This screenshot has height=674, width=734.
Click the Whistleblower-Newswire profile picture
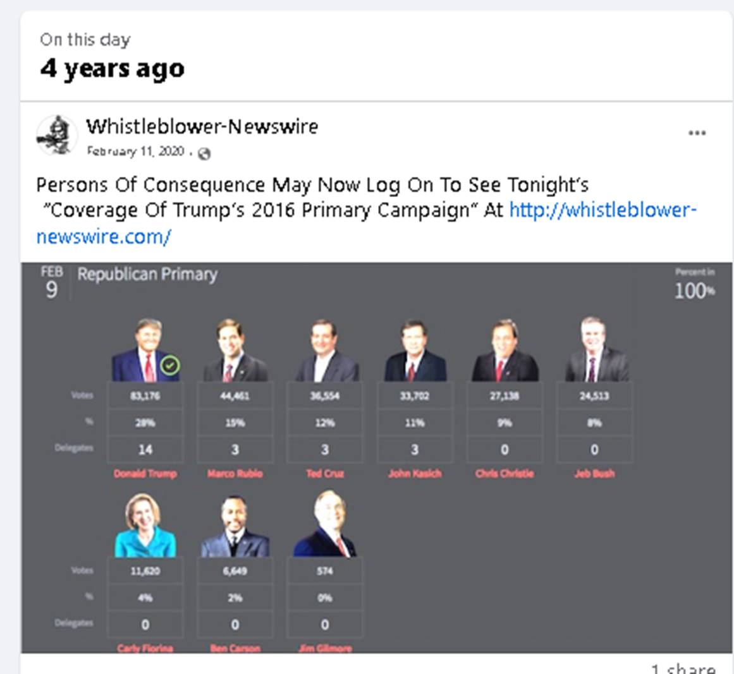[57, 135]
